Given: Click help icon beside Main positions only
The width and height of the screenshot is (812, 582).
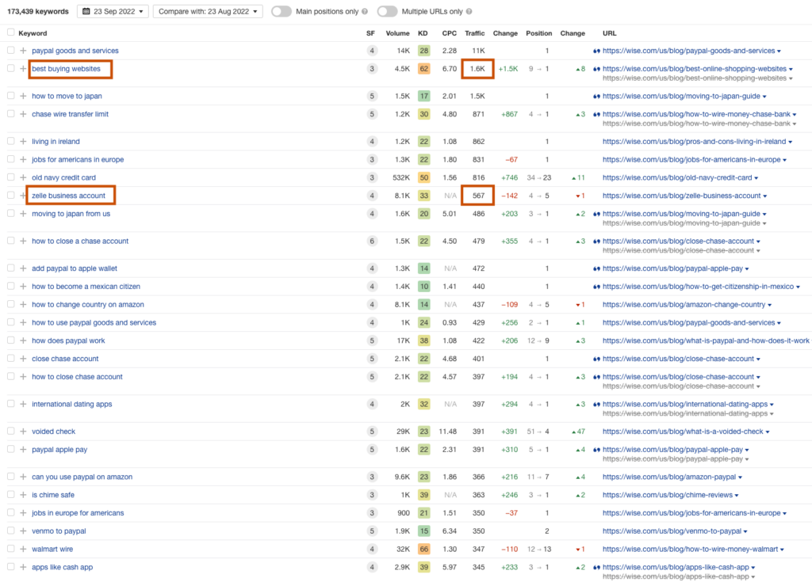Looking at the screenshot, I should pos(364,12).
